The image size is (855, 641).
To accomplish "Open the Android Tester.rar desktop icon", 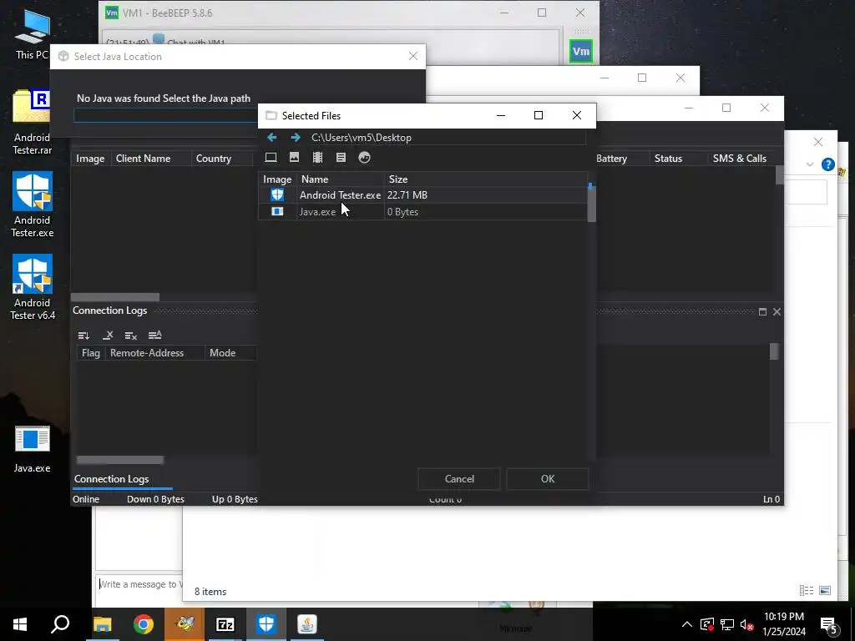I will tap(32, 122).
